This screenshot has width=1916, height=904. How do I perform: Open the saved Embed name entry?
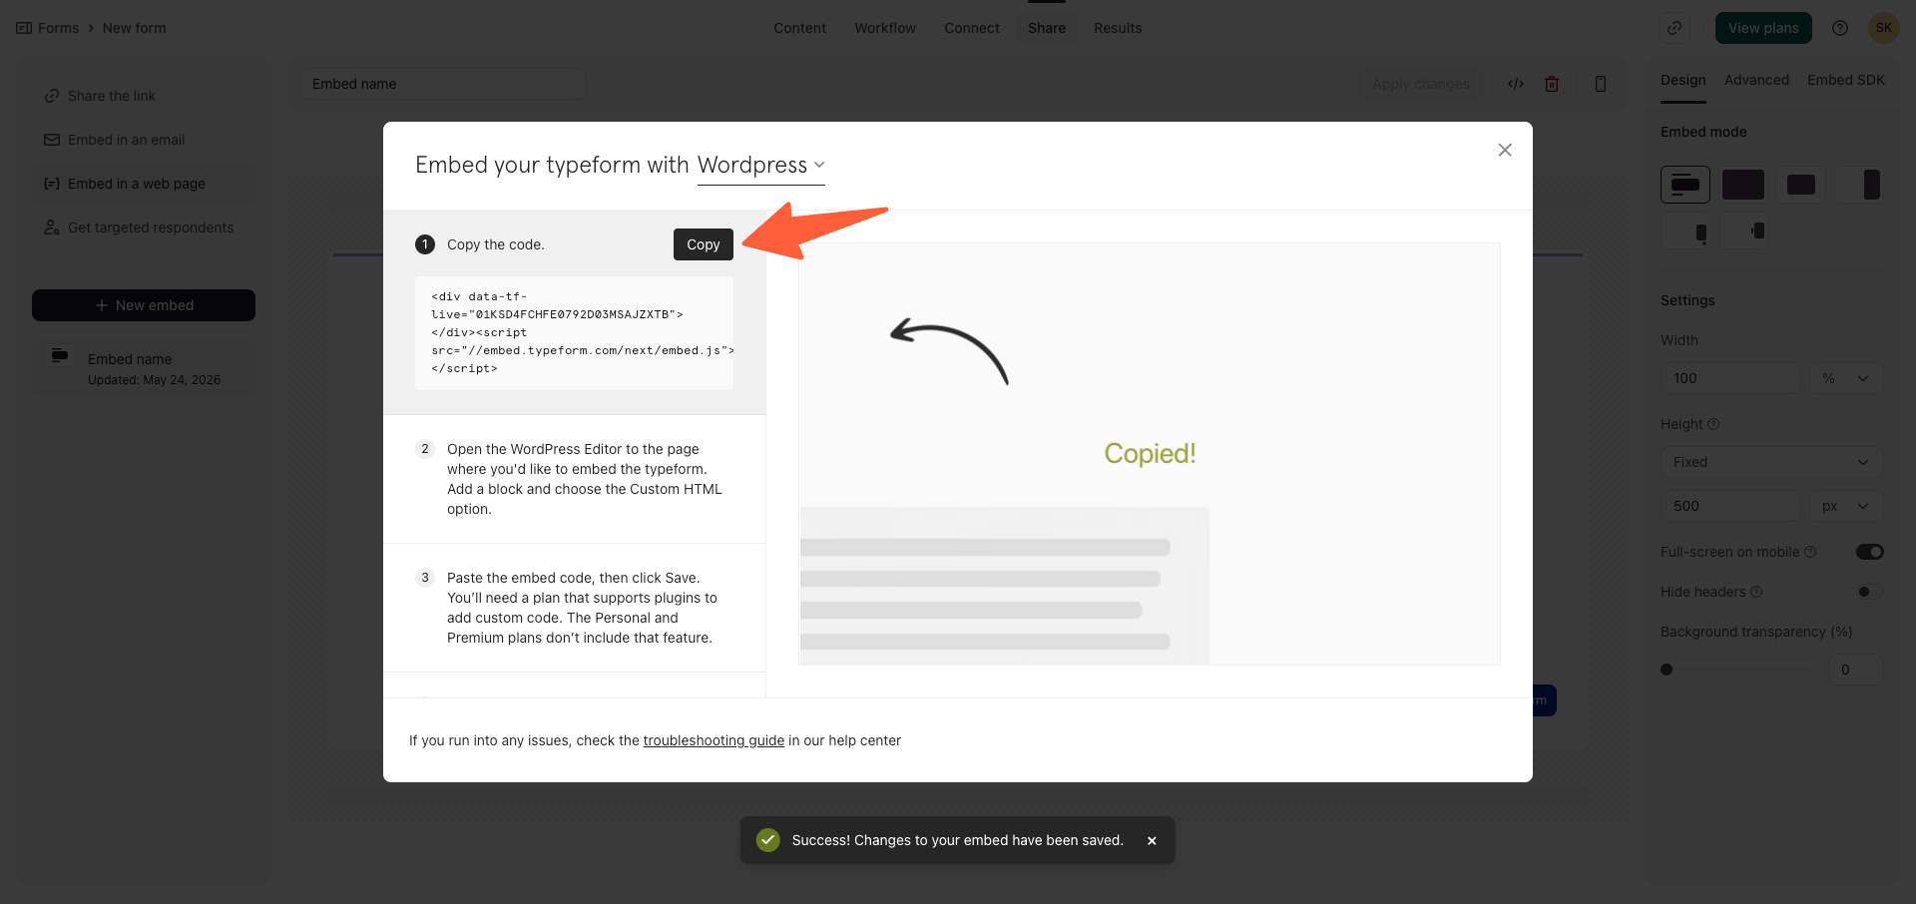coord(144,368)
